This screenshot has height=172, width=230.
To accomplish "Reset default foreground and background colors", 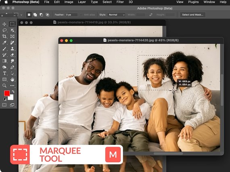I will (5, 99).
